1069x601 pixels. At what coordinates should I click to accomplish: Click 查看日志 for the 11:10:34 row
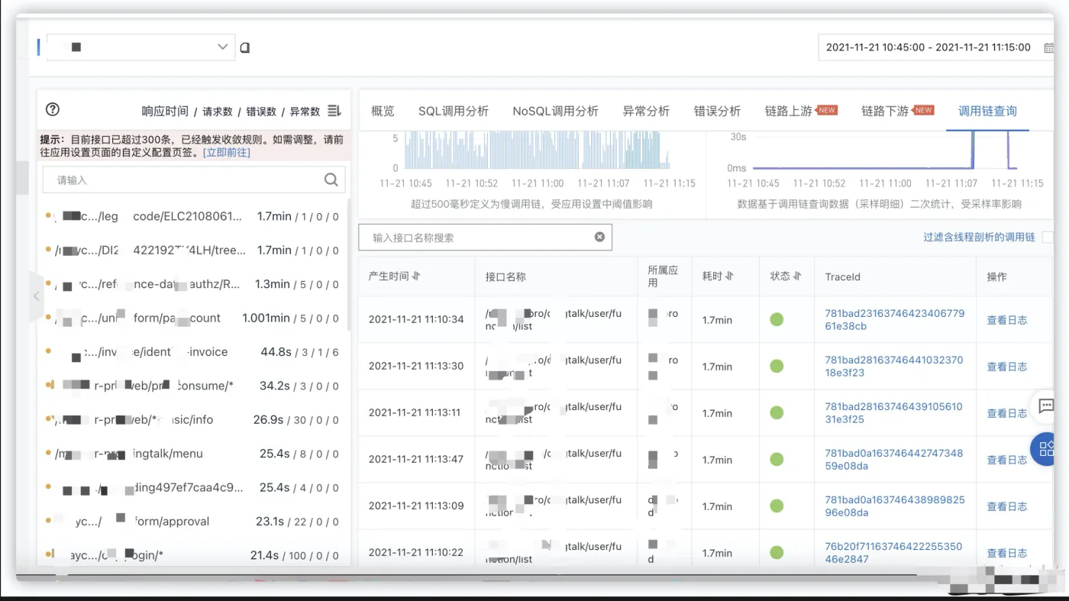pyautogui.click(x=1006, y=320)
